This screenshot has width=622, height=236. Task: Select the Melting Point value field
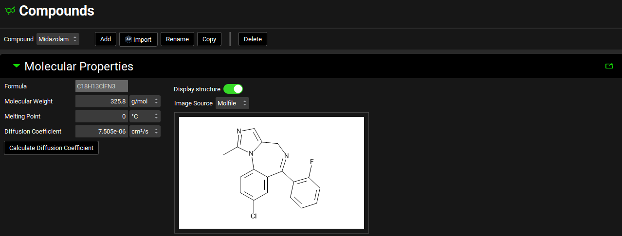[101, 117]
